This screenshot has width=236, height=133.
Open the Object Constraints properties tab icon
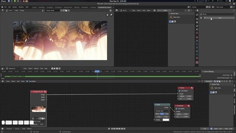coord(197,51)
